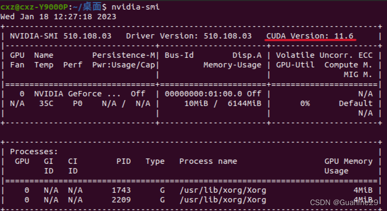Select the prompt user cxz@cxz-Y9000P
Viewport: 387px width, 211px height.
34,7
